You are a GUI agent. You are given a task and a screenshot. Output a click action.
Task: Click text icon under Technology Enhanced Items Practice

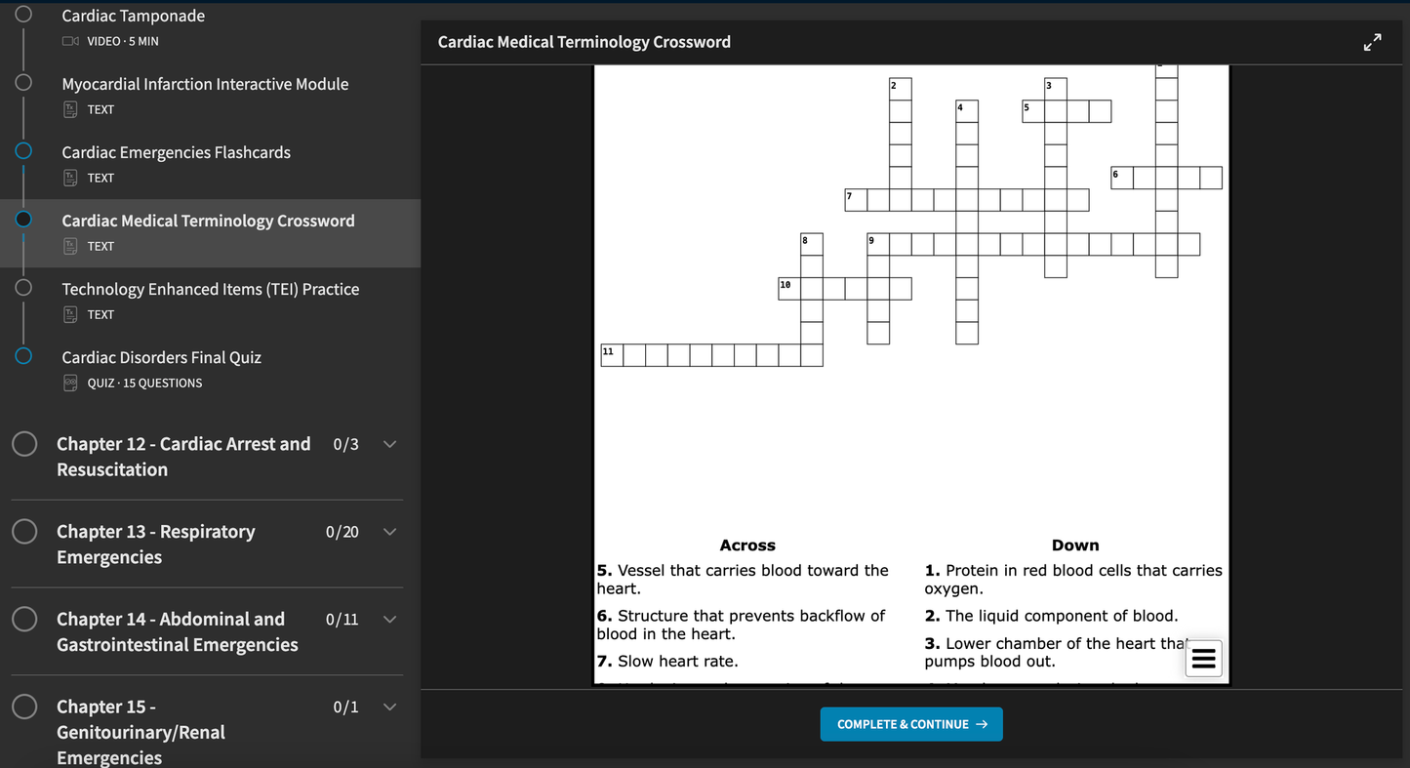tap(70, 314)
